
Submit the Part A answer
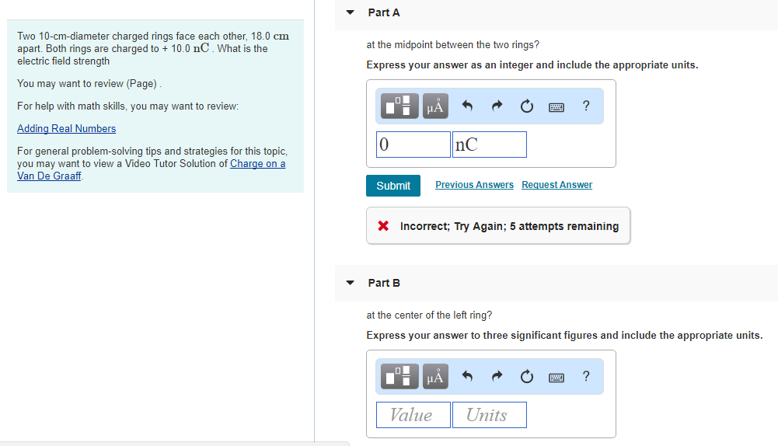[393, 186]
